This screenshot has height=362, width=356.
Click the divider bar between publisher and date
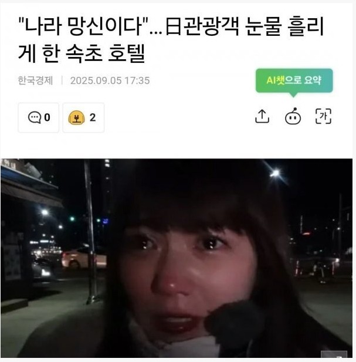click(62, 80)
